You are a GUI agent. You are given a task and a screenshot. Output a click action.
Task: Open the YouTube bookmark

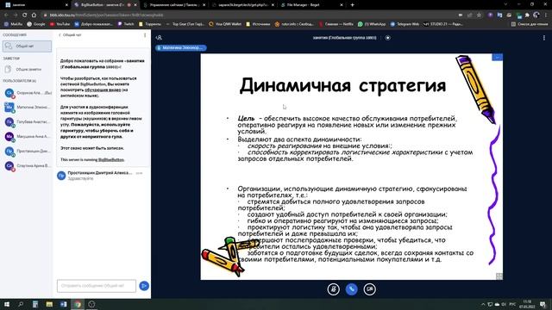[60, 24]
